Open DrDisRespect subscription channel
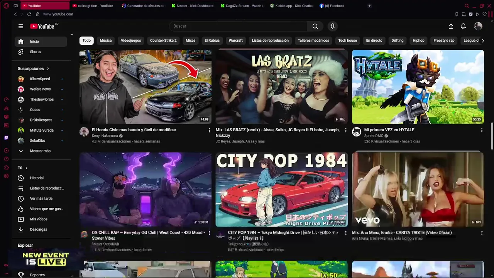The image size is (494, 278). pyautogui.click(x=41, y=120)
